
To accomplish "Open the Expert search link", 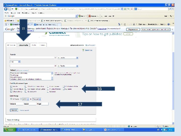I will pyautogui.click(x=90, y=45).
